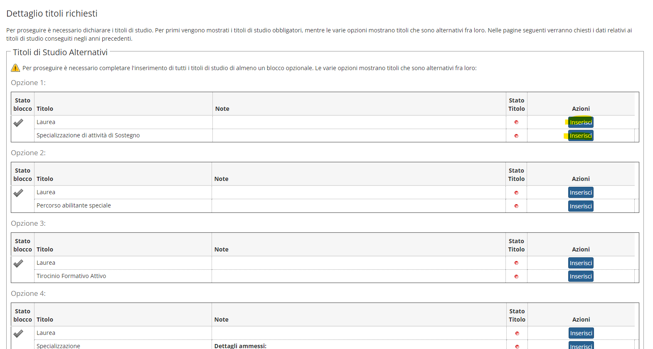Viewport: 653px width, 349px height.
Task: Insert Tirocinio Formativo Attivo title
Action: [581, 276]
